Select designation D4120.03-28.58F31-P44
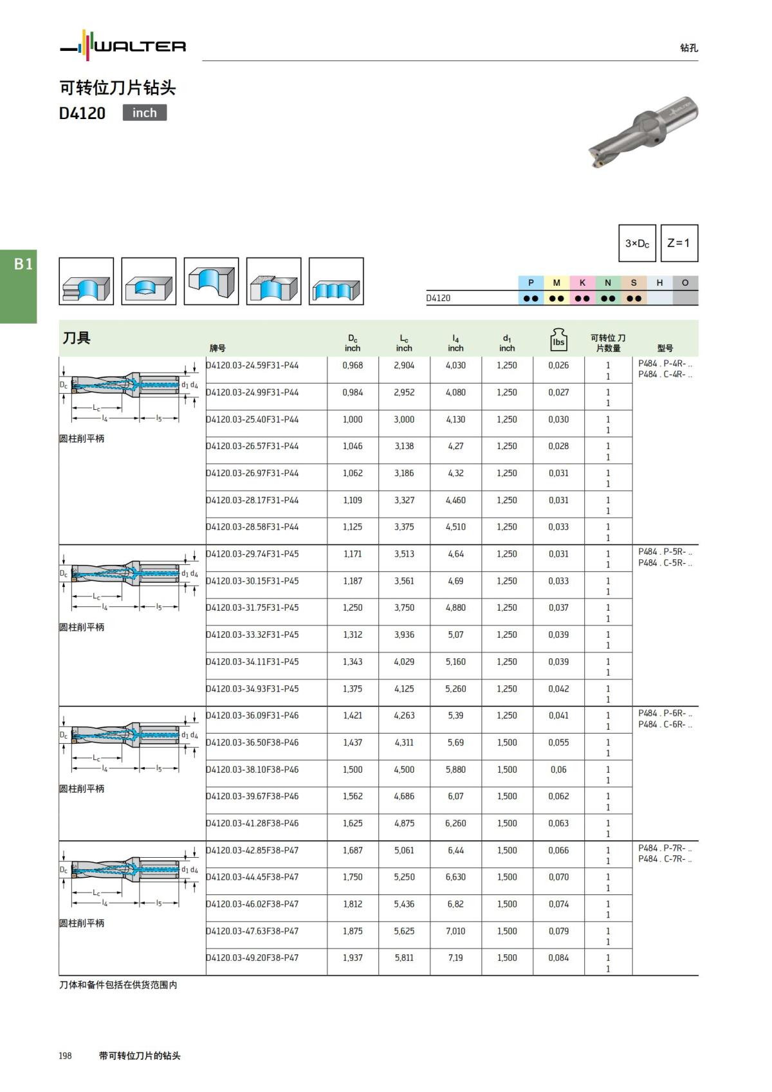 [x=252, y=526]
